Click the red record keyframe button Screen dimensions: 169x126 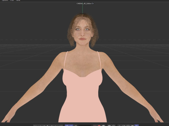(99, 126)
